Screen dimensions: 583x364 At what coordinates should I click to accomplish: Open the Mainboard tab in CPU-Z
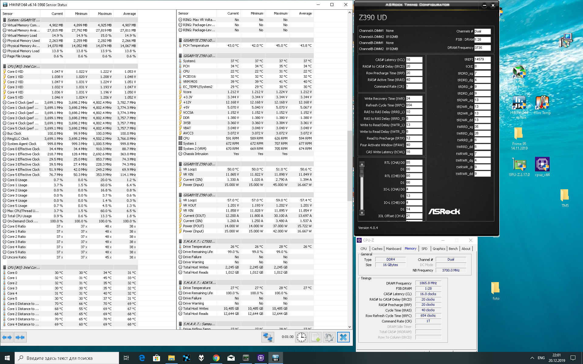[393, 249]
